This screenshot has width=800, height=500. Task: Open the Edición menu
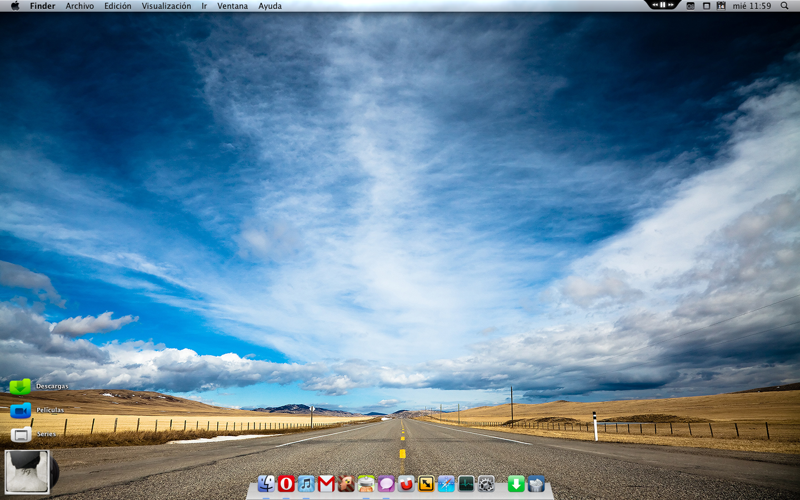pos(118,6)
